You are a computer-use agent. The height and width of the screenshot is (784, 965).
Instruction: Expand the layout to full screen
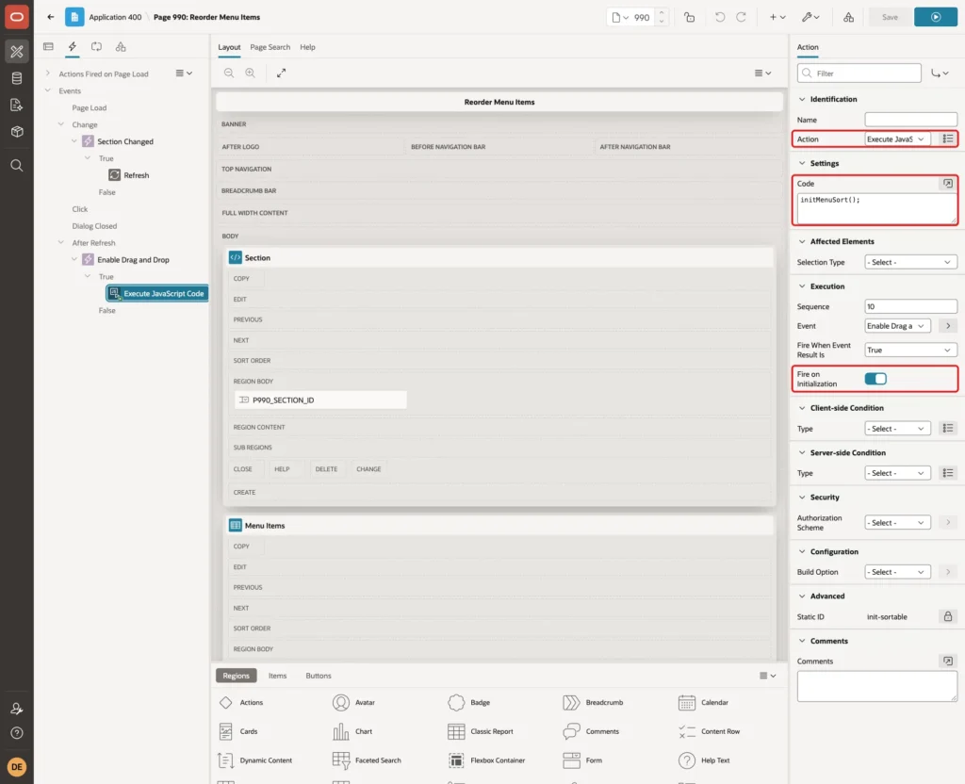(281, 73)
